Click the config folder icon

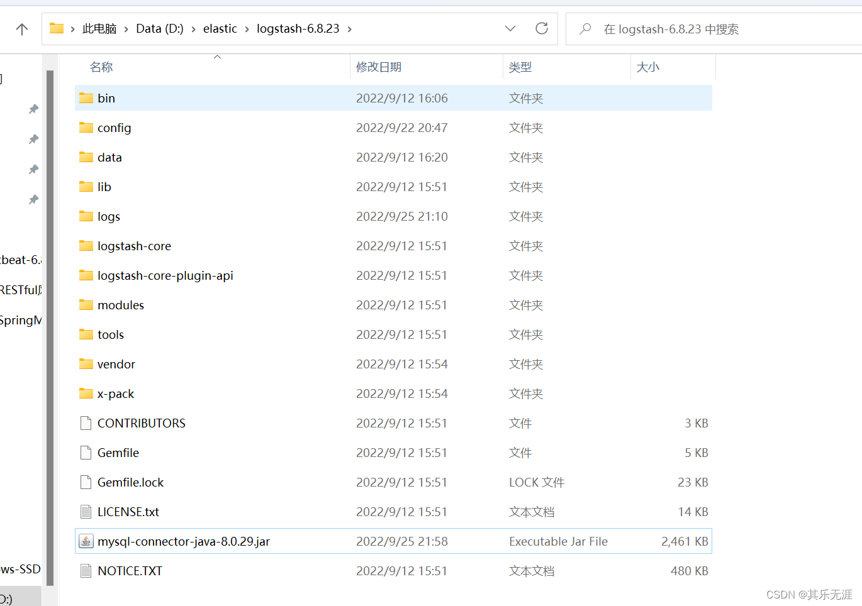[86, 128]
